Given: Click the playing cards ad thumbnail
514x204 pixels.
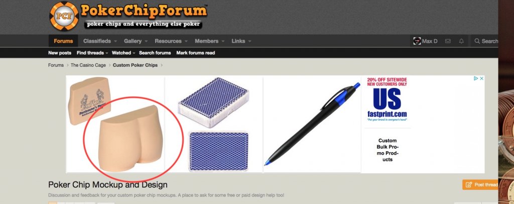Looking at the screenshot, I should tap(213, 124).
